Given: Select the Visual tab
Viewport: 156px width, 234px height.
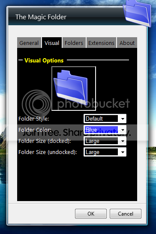Looking at the screenshot, I should (52, 43).
